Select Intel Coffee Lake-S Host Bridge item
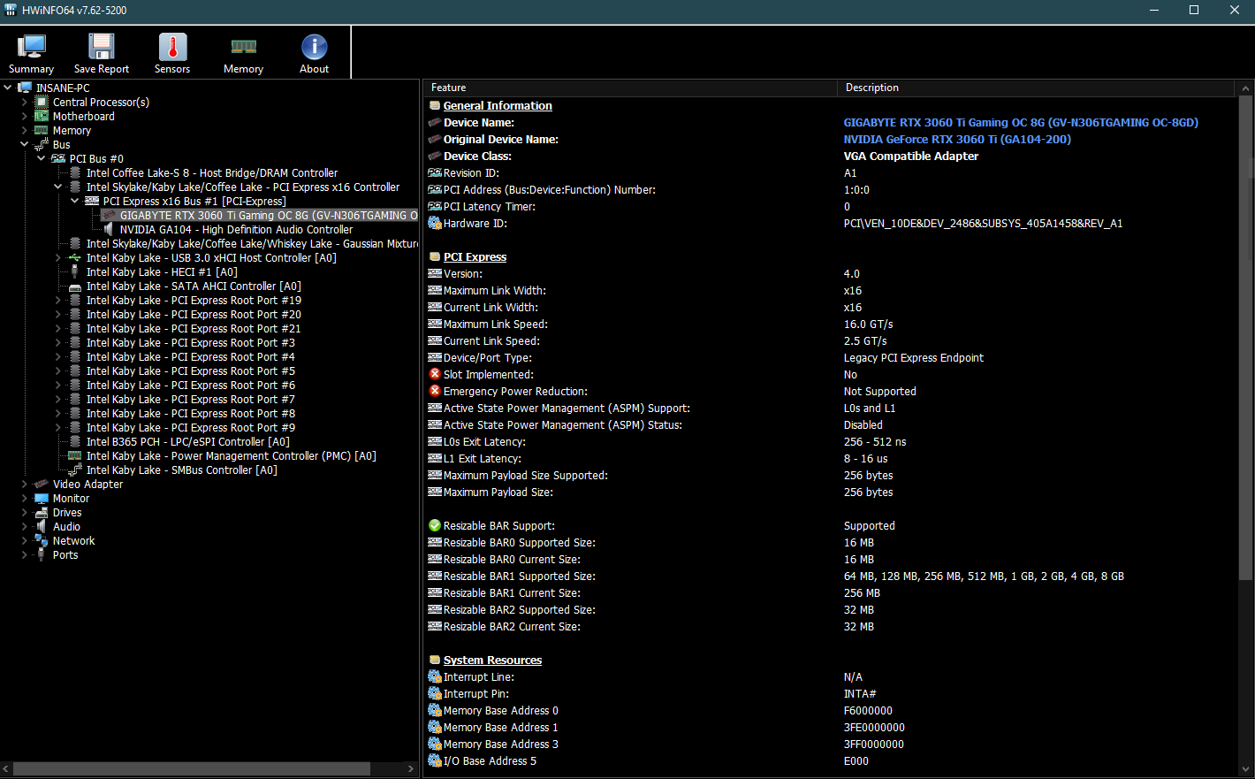This screenshot has width=1255, height=779. coord(212,172)
